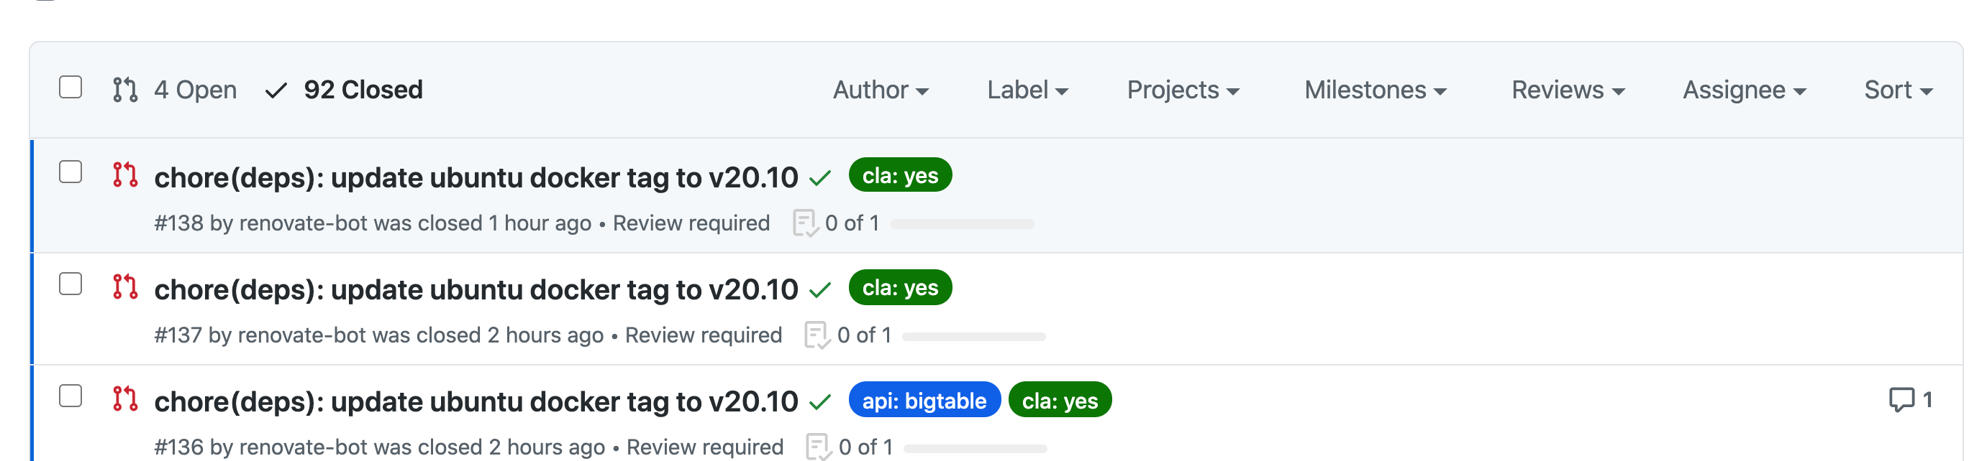
Task: Click tasks checklist icon for PR #138
Action: click(804, 223)
